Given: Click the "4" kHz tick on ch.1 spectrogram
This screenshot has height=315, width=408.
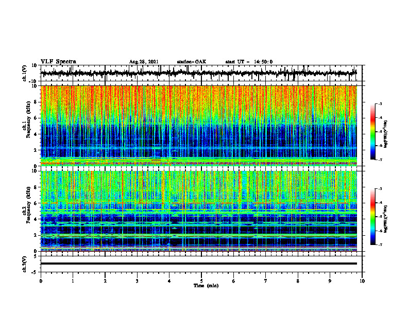Looking at the screenshot, I should [36, 134].
